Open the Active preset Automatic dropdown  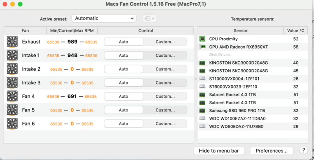click(x=104, y=18)
